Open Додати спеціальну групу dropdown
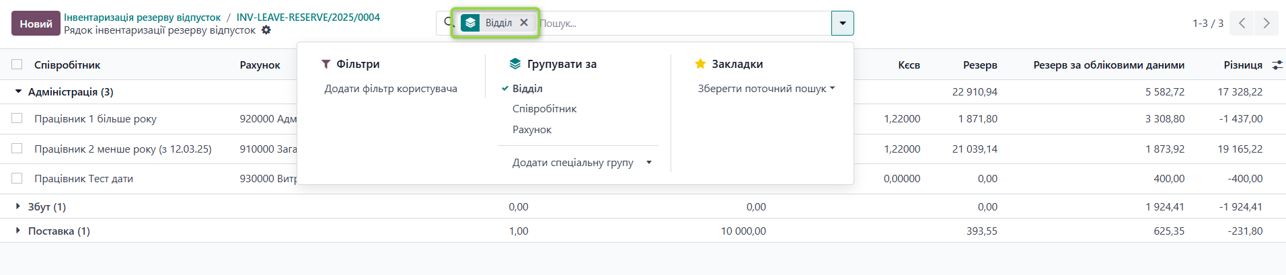The image size is (1286, 275). coord(582,162)
